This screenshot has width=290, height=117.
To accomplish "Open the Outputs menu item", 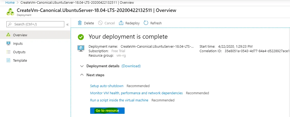I will point(35,52).
